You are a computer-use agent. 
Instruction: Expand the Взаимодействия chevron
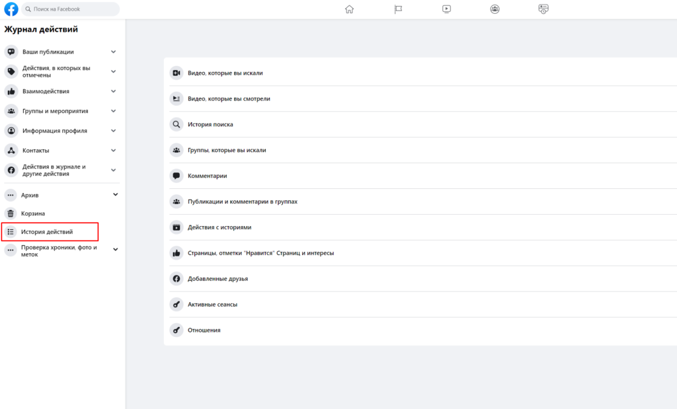[113, 91]
